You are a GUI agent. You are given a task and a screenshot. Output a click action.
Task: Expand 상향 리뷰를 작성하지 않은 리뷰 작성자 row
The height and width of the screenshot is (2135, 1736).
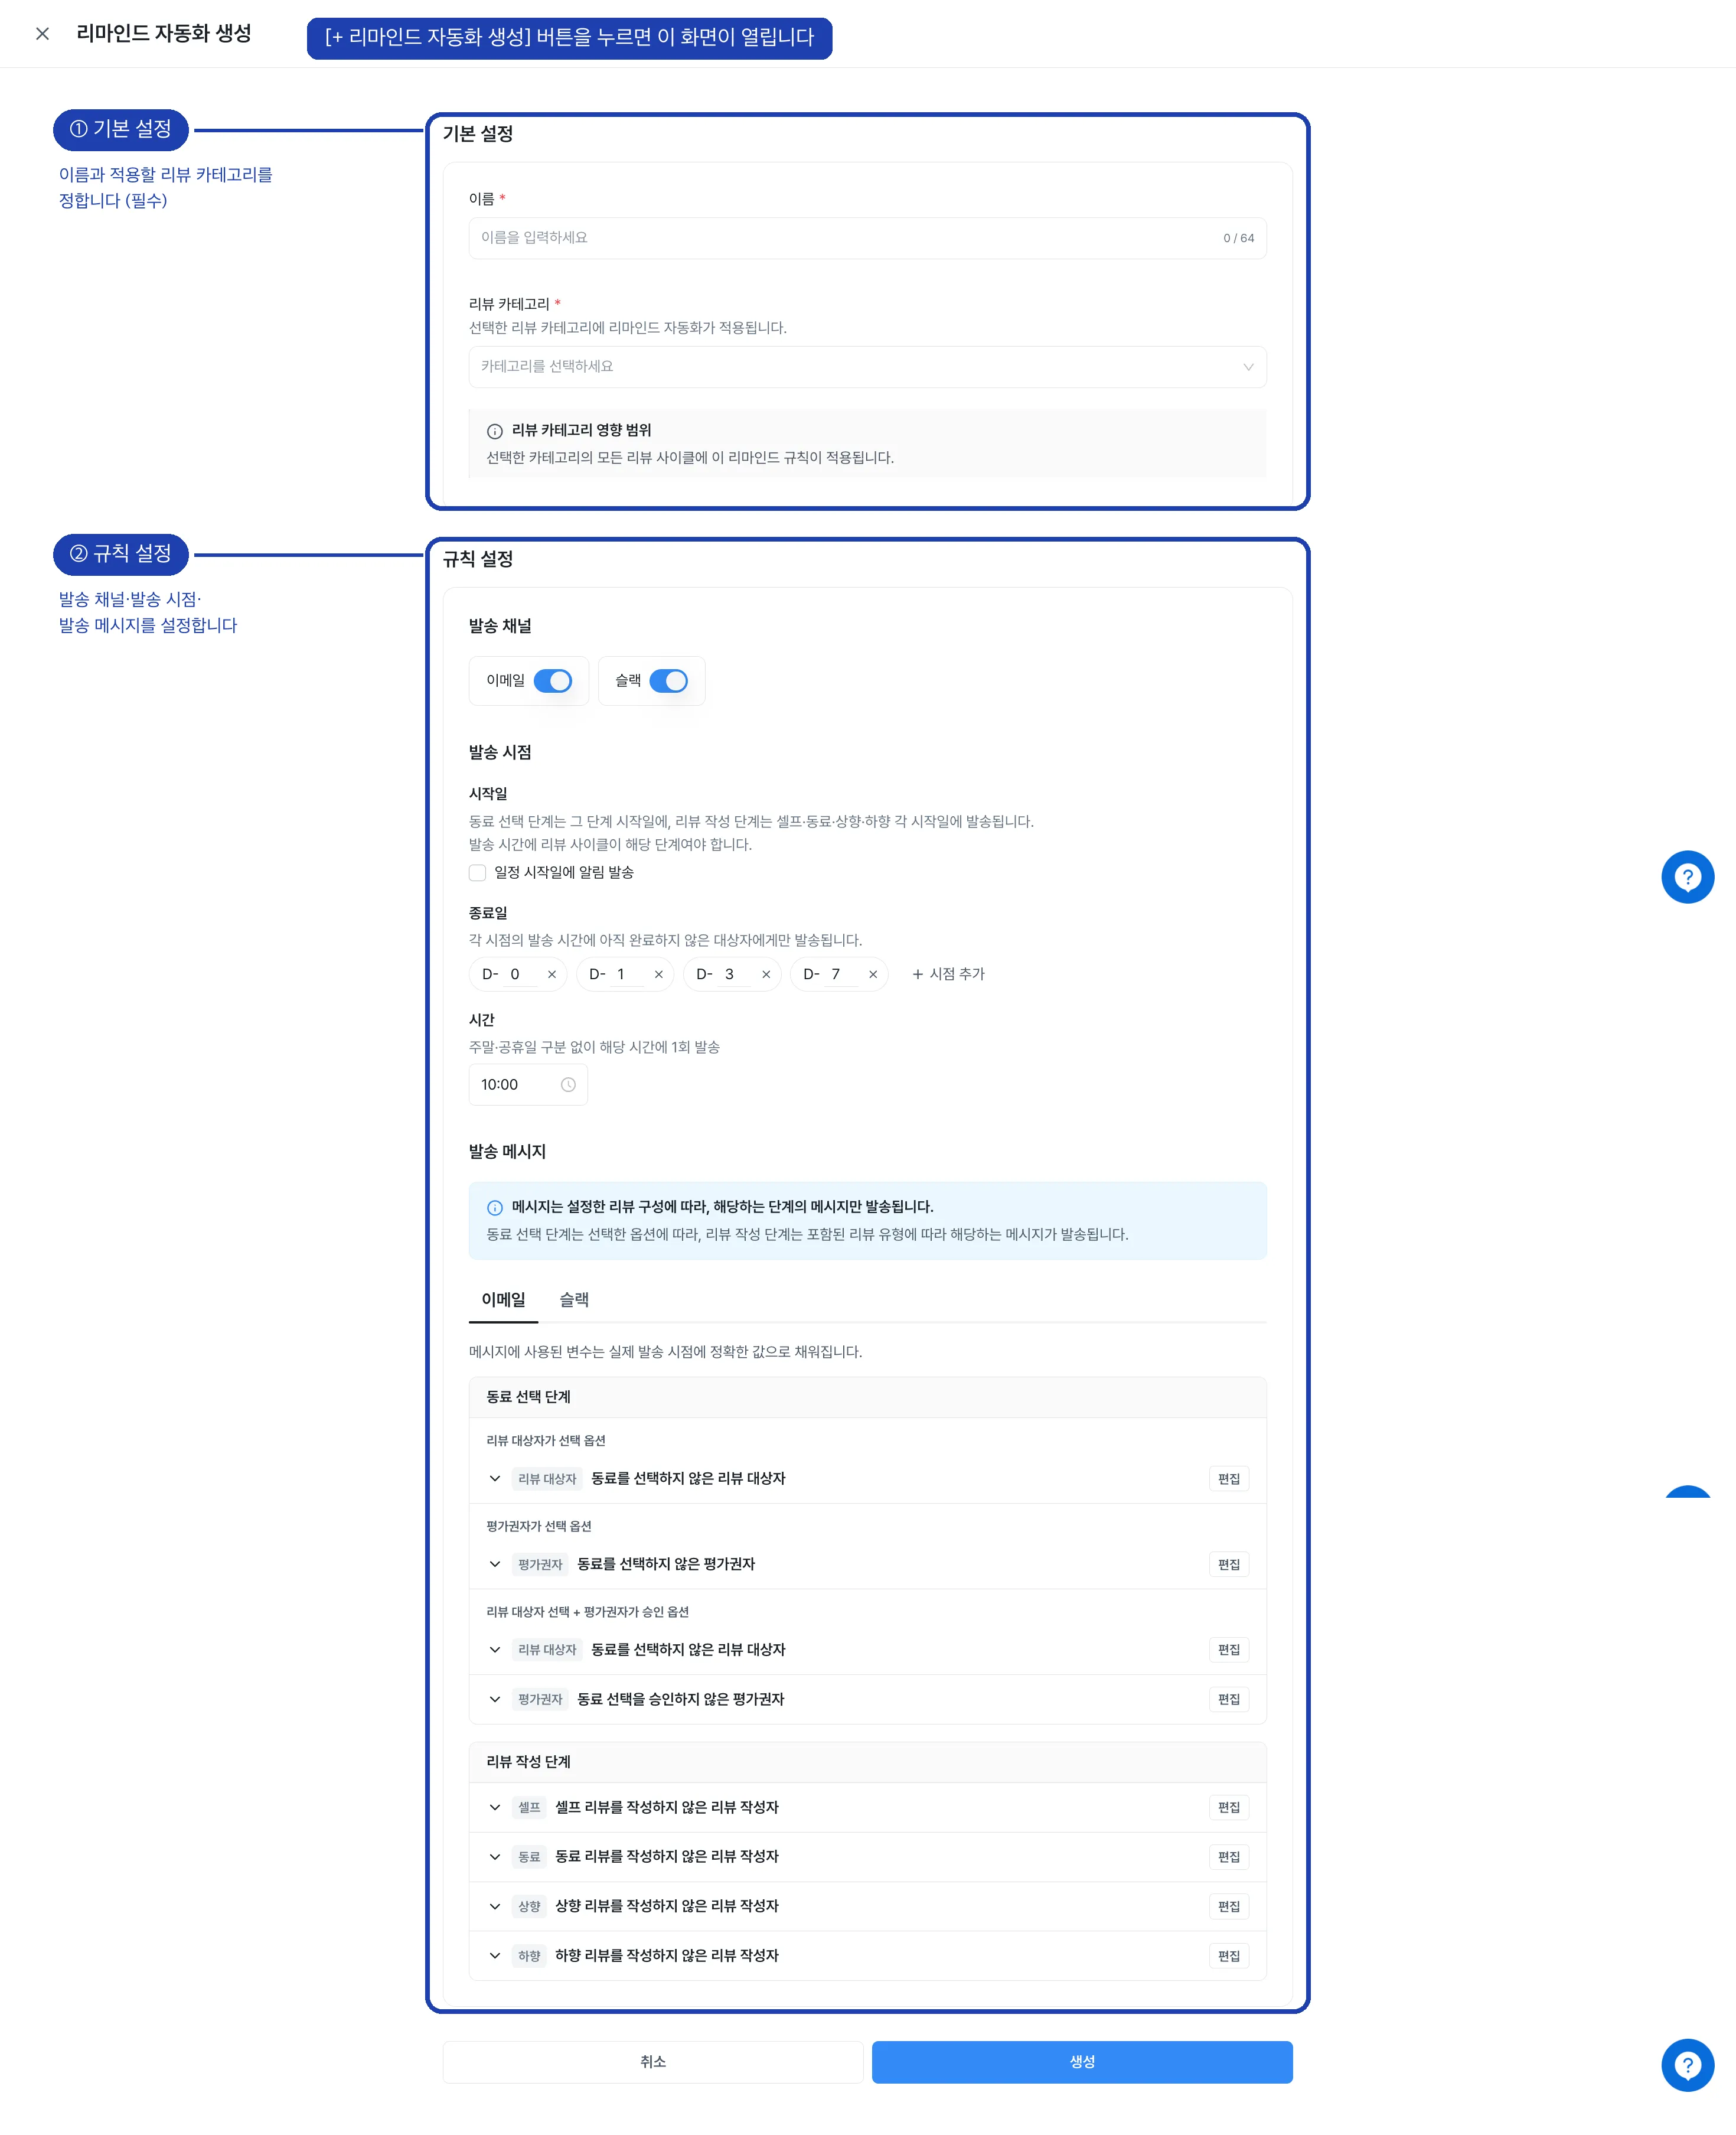[494, 1907]
